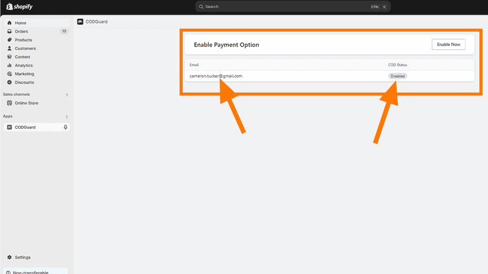This screenshot has height=274, width=488.
Task: Open Home in sidebar
Action: pyautogui.click(x=37, y=23)
